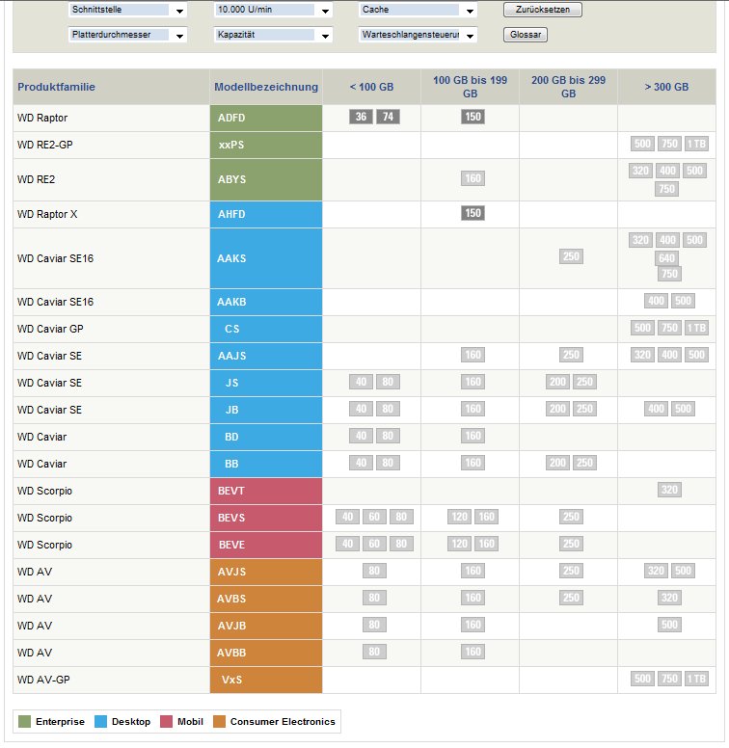Click the CS model cell for Caviar GP
729x748 pixels.
tap(266, 329)
